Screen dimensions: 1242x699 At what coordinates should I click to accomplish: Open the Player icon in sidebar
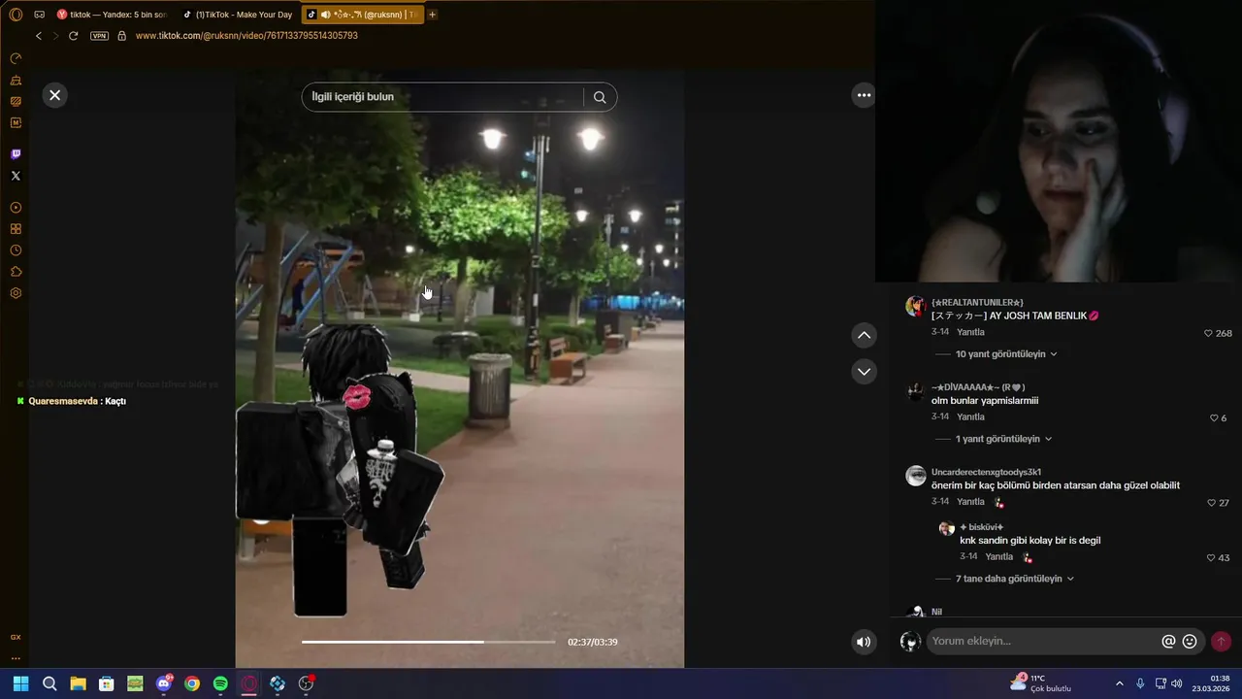click(16, 208)
